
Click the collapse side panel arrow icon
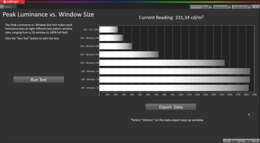pos(258,7)
